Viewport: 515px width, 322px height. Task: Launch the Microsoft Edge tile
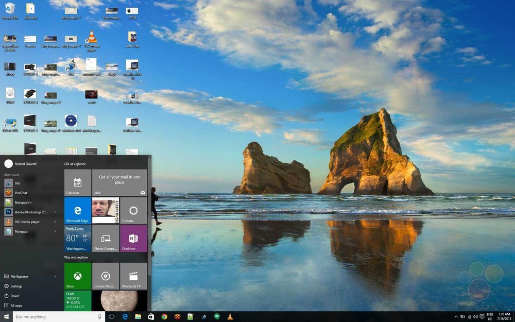point(78,211)
